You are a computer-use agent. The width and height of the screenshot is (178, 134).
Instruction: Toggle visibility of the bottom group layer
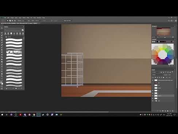153,101
